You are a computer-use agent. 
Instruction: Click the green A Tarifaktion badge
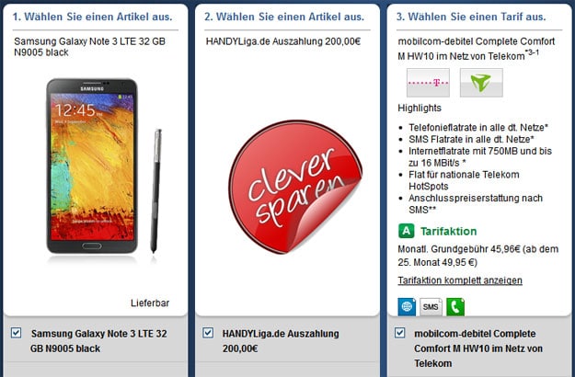(407, 231)
